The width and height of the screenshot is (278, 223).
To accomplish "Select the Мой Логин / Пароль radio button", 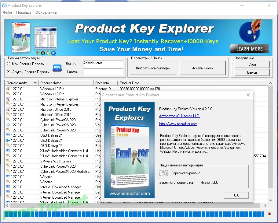I will [8, 64].
